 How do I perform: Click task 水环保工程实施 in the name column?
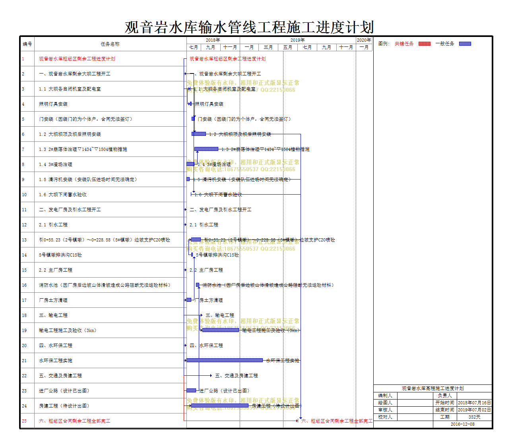point(56,361)
